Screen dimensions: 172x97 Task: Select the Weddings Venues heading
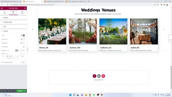pyautogui.click(x=98, y=10)
